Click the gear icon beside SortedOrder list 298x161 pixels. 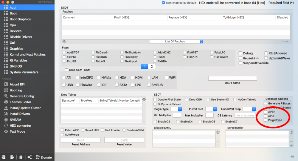(291, 132)
